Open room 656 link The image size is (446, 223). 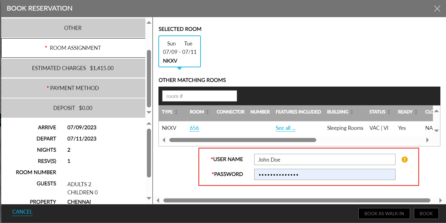pos(194,128)
